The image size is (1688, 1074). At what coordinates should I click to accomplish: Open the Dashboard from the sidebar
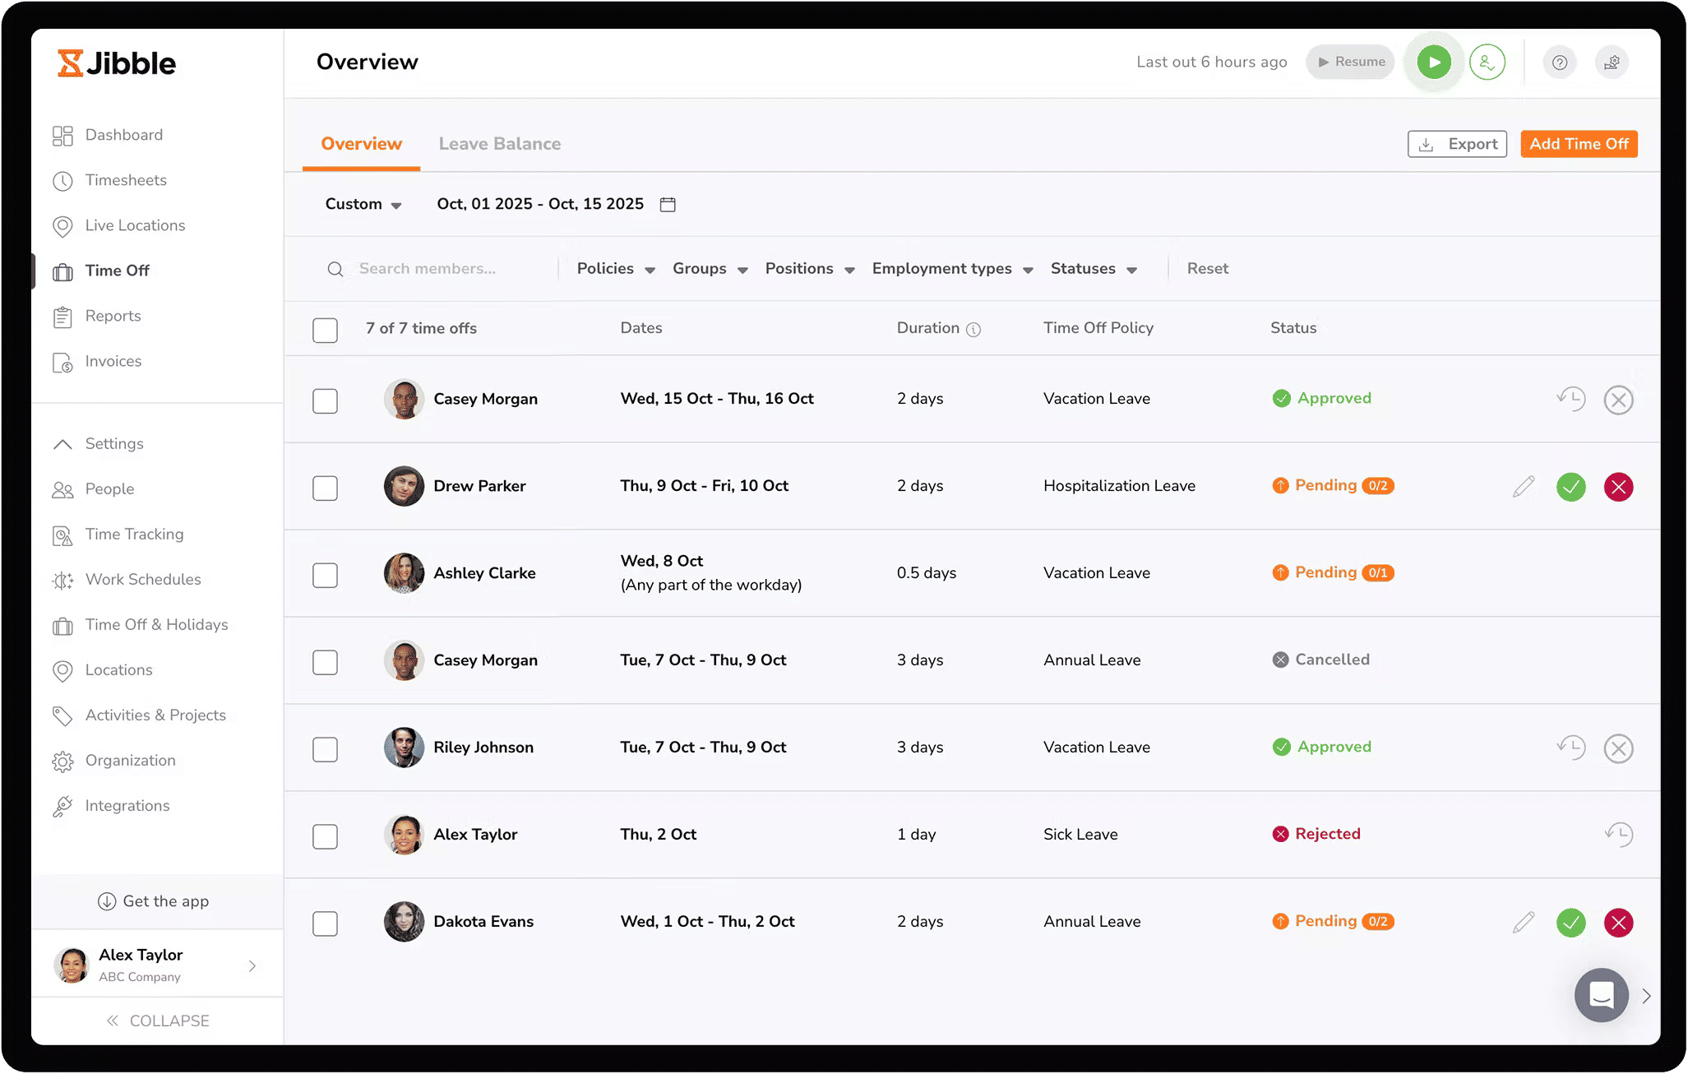123,134
